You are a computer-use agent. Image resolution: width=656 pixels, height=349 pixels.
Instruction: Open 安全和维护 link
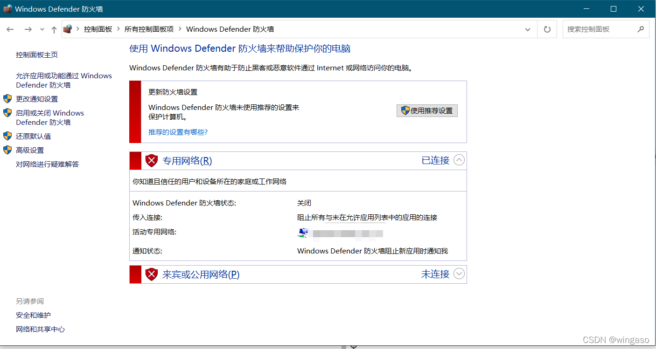pos(33,315)
